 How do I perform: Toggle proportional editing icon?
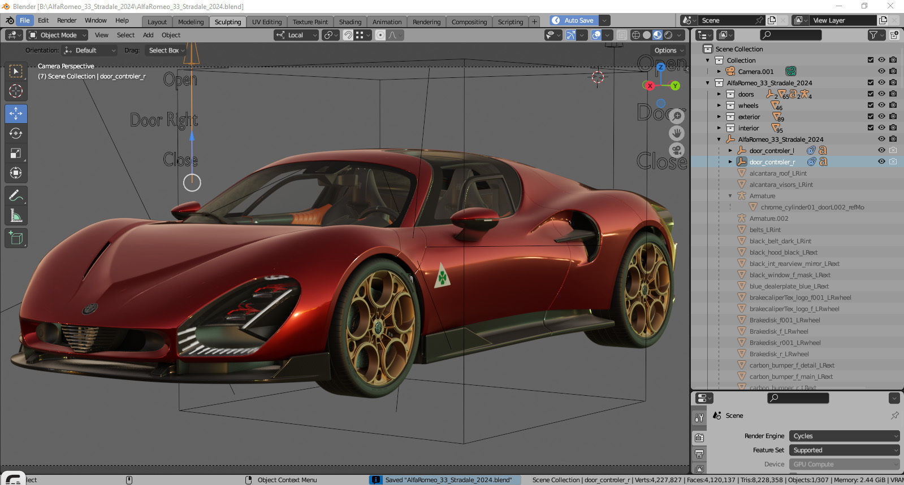tap(380, 35)
